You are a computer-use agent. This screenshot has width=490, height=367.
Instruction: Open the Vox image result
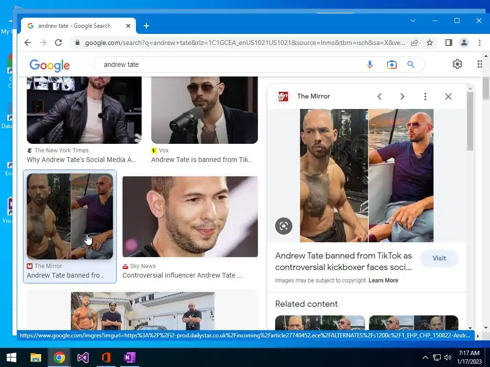coord(204,110)
